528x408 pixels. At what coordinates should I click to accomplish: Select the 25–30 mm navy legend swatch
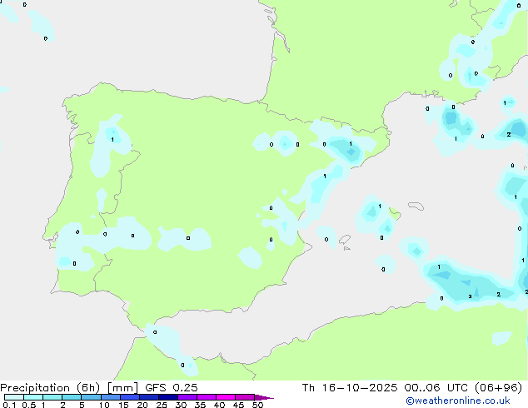tap(168, 397)
